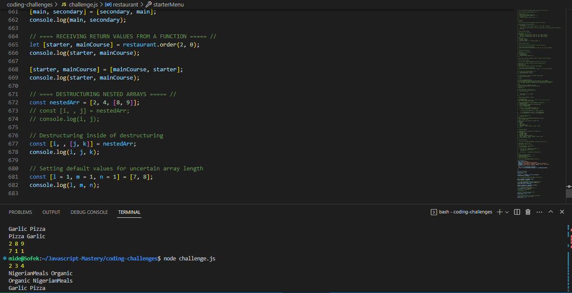
Task: Kill the terminal using the trash icon
Action: [528, 212]
